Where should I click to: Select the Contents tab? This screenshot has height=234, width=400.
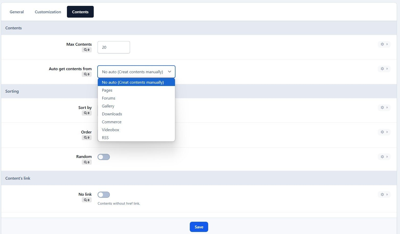(x=80, y=12)
